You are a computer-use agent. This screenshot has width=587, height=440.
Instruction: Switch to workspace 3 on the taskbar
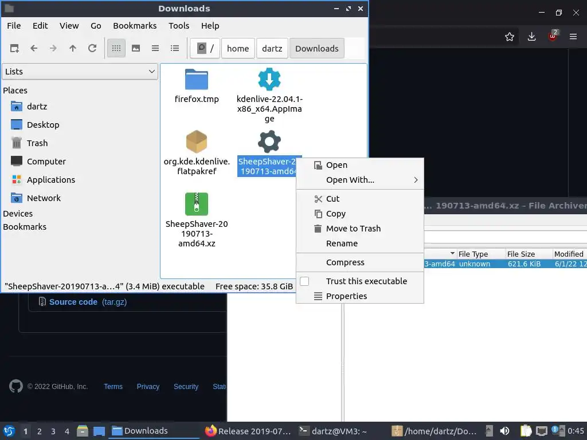(53, 431)
